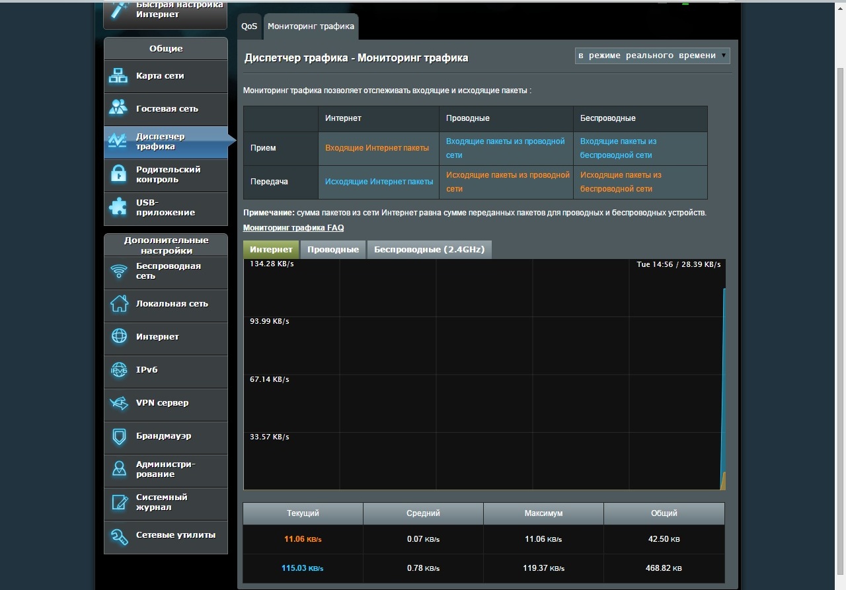The image size is (846, 590).
Task: Click the Администрирование person icon
Action: tap(119, 469)
